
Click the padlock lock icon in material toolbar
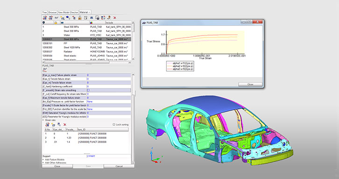pos(80,18)
